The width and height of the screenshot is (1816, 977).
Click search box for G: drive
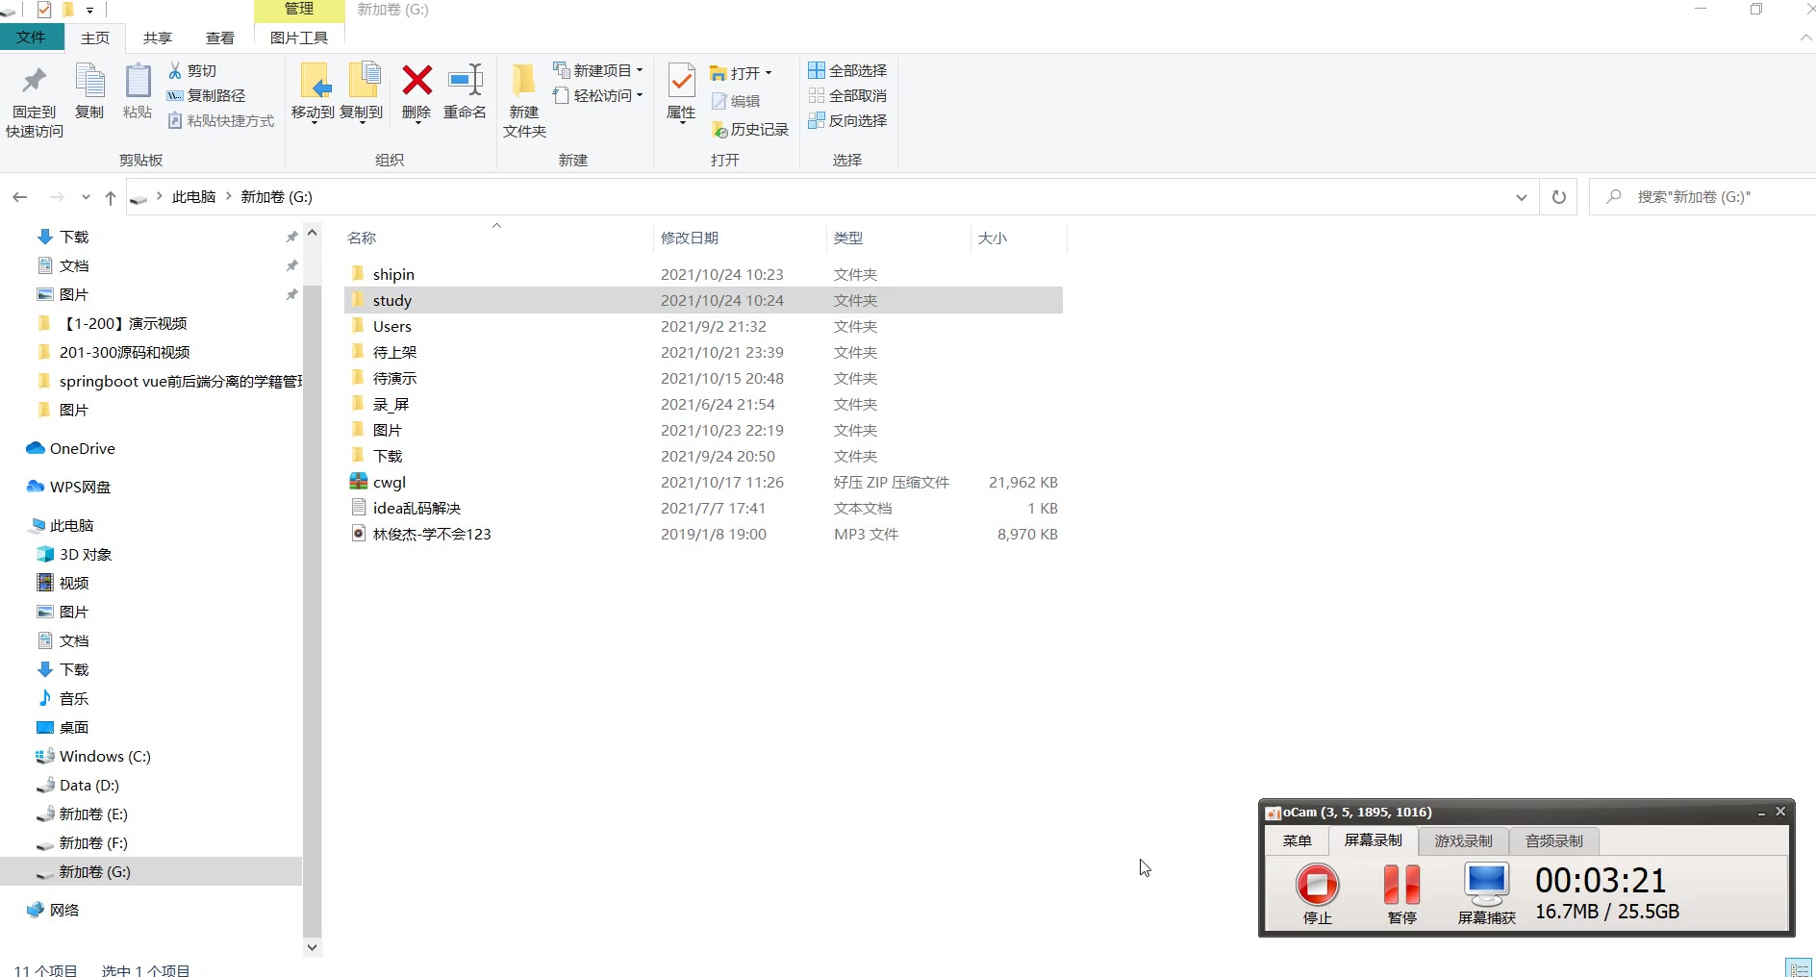coord(1702,197)
